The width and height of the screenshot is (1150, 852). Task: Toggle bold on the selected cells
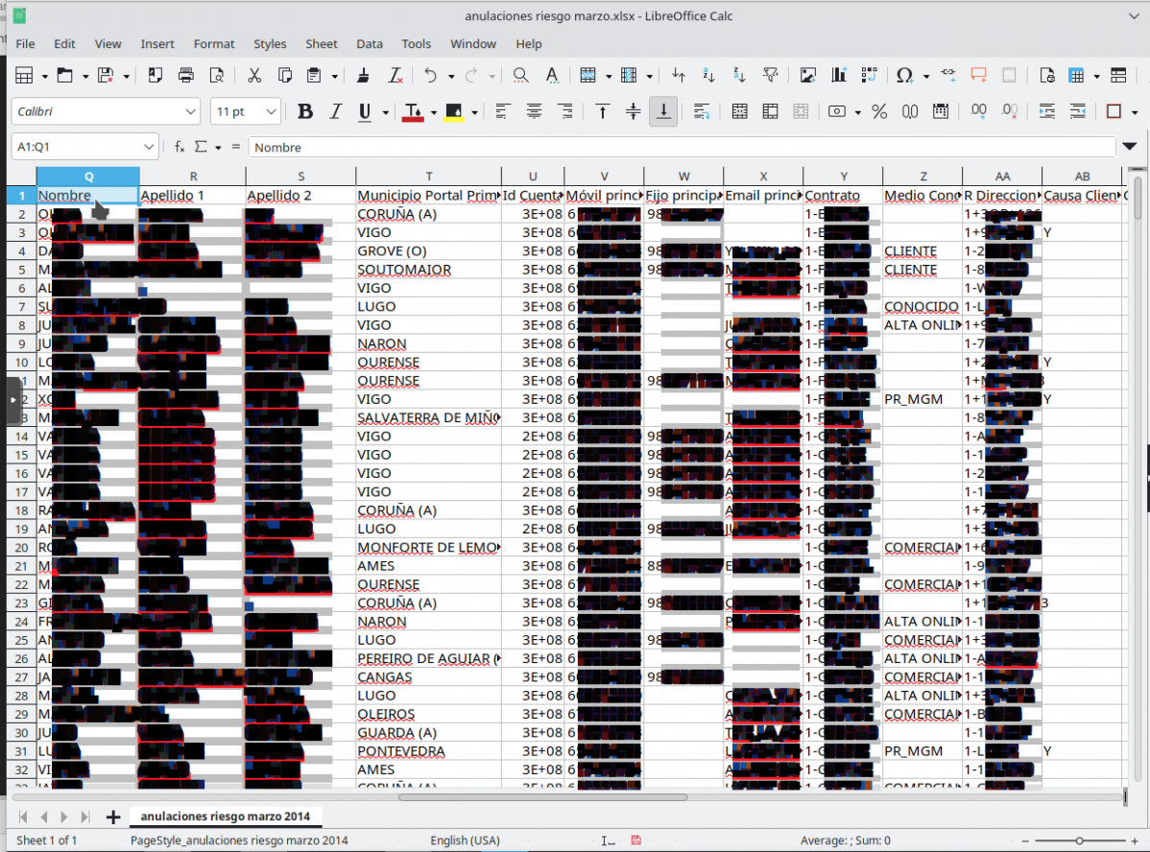(305, 111)
